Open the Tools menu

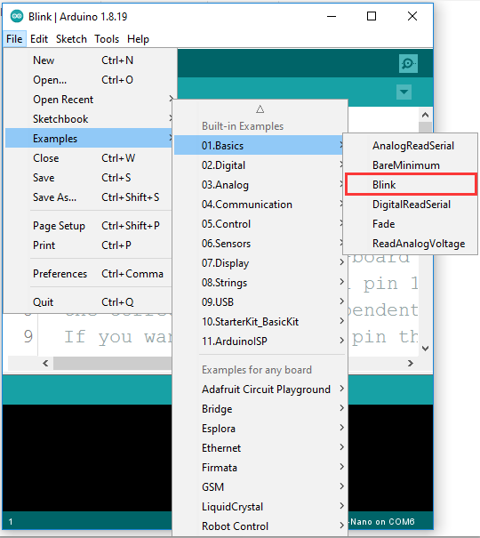[107, 39]
